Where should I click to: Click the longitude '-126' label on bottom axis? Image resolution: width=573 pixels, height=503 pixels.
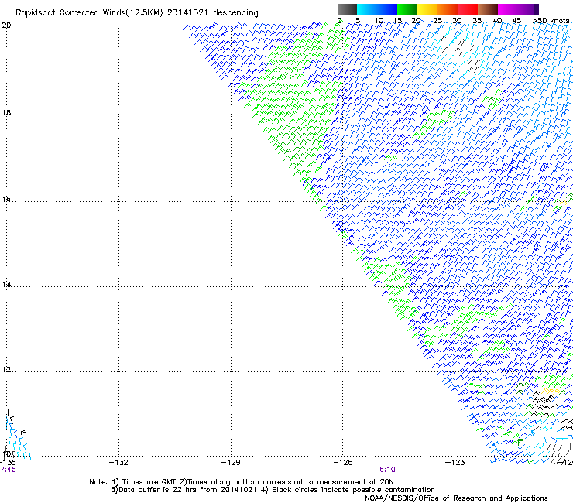[343, 463]
